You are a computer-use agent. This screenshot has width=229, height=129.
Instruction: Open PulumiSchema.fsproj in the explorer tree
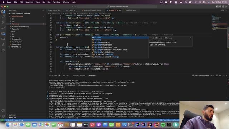click(20, 27)
